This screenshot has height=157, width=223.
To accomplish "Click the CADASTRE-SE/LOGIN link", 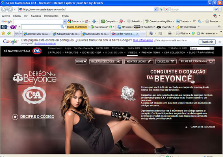I will click(x=203, y=127).
